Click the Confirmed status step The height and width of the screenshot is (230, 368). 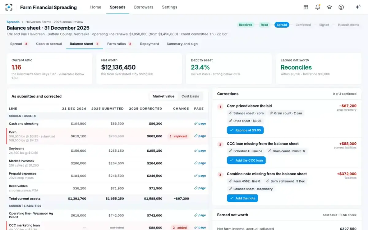(x=303, y=25)
